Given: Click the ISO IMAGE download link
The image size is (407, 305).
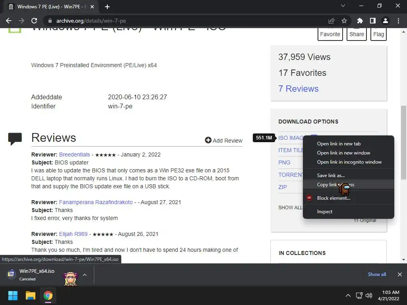Looking at the screenshot, I should click(291, 138).
